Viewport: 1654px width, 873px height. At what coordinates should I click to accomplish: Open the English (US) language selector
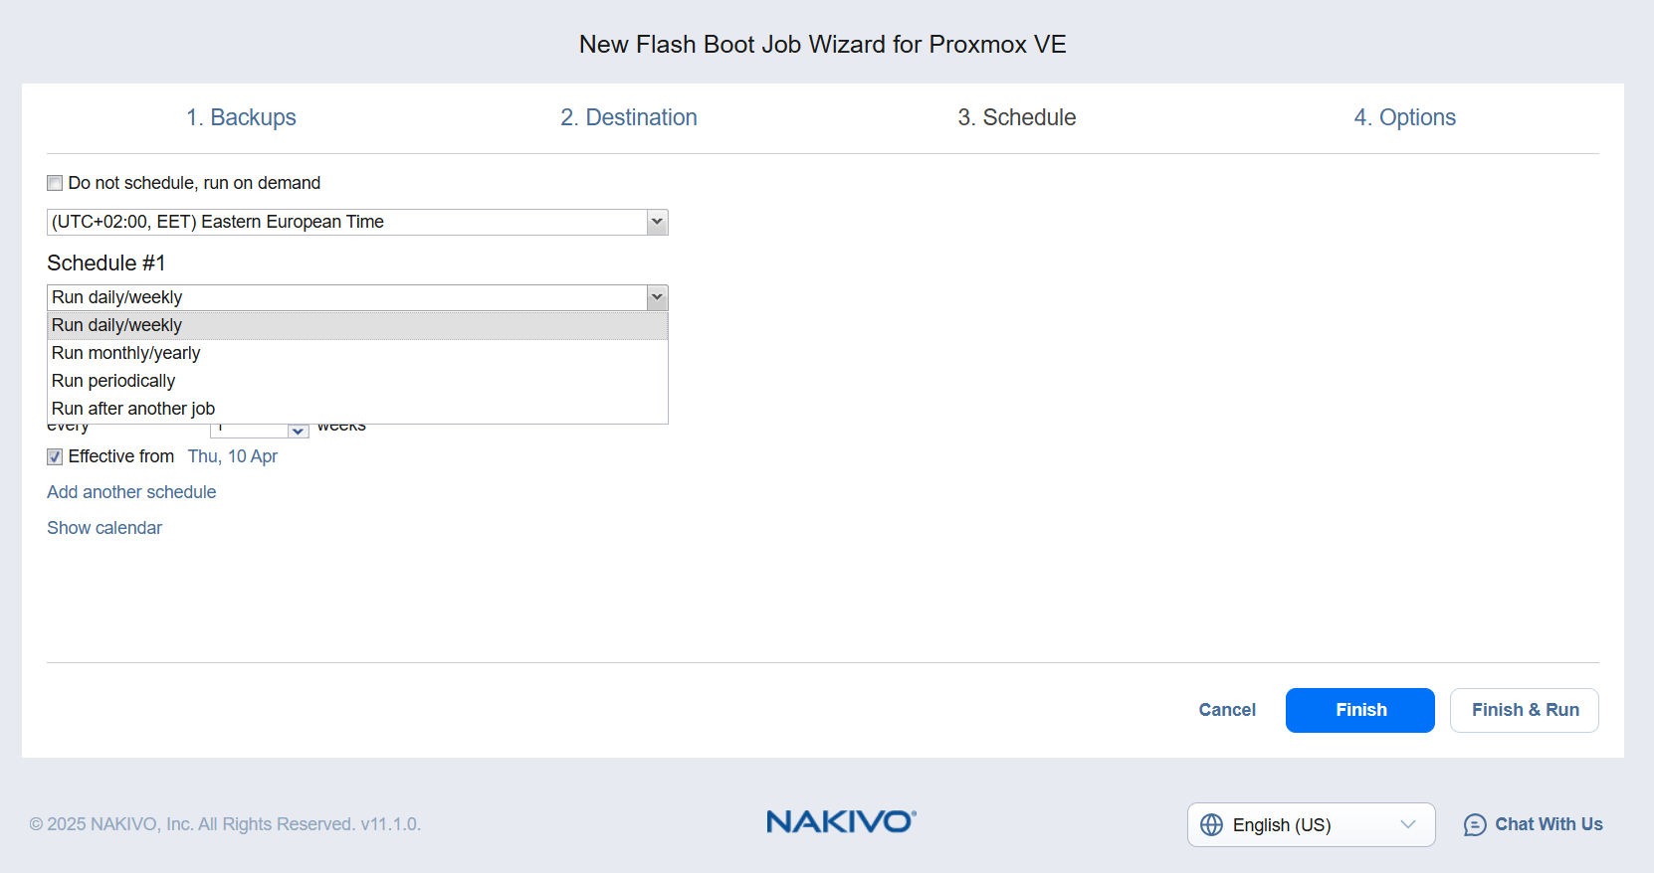click(x=1311, y=825)
